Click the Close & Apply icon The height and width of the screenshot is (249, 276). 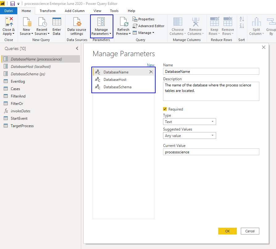coord(9,22)
